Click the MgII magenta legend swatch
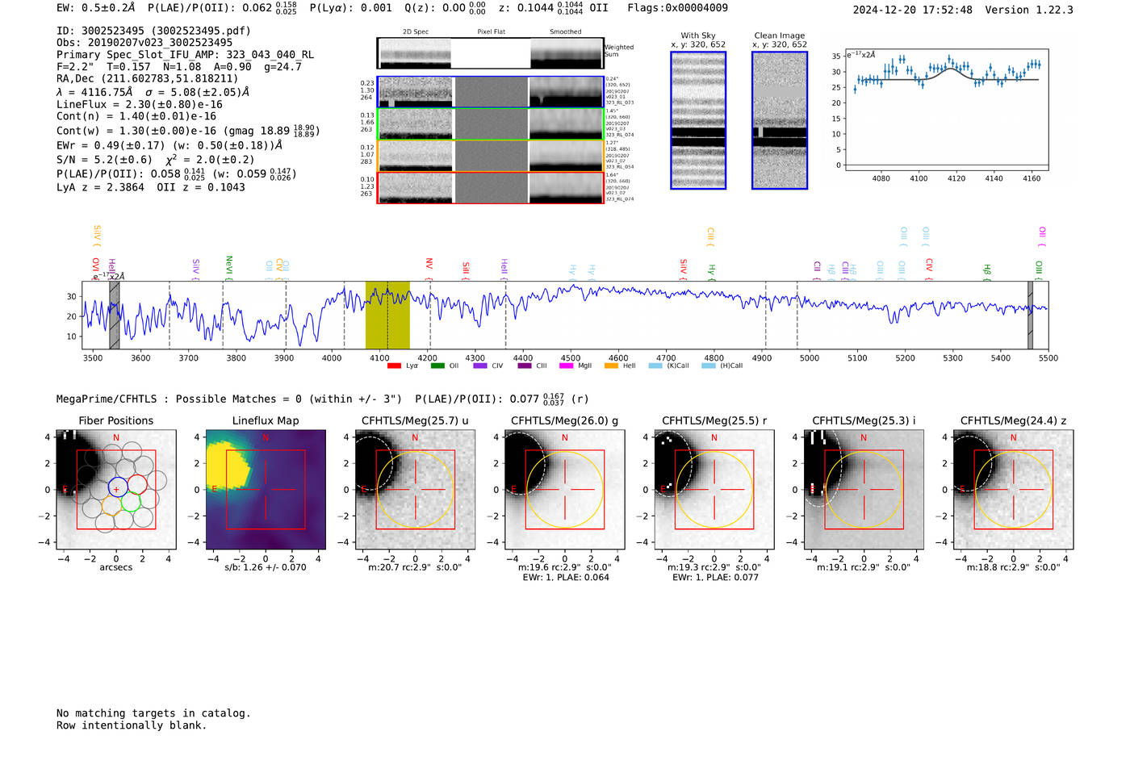The width and height of the screenshot is (1130, 769). (x=566, y=366)
